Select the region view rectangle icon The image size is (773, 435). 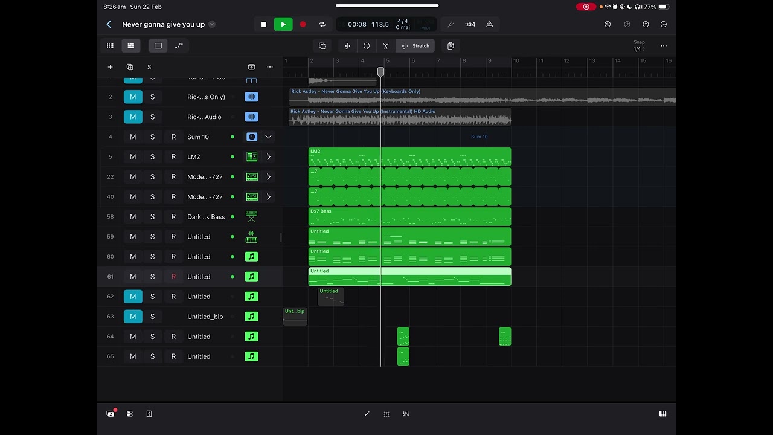point(158,46)
